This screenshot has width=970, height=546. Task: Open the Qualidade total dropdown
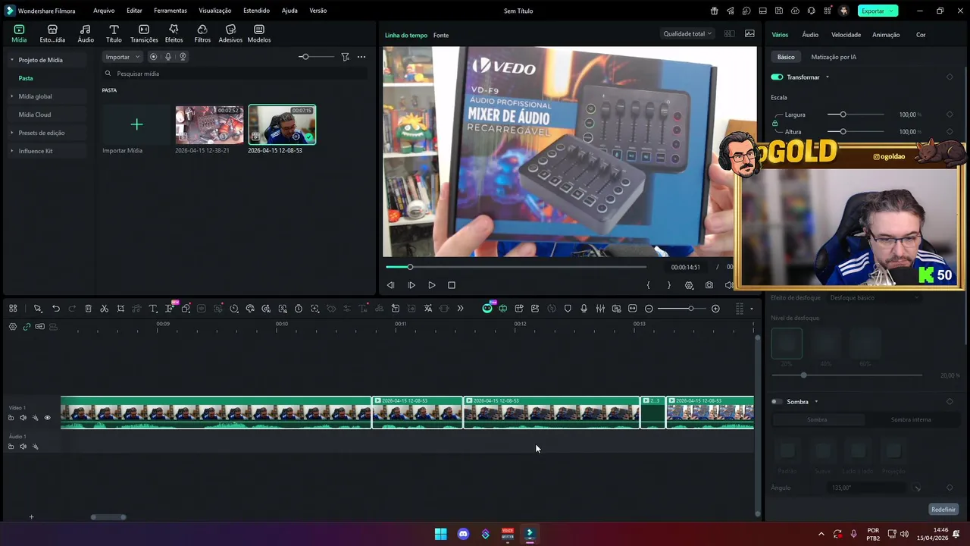(687, 34)
